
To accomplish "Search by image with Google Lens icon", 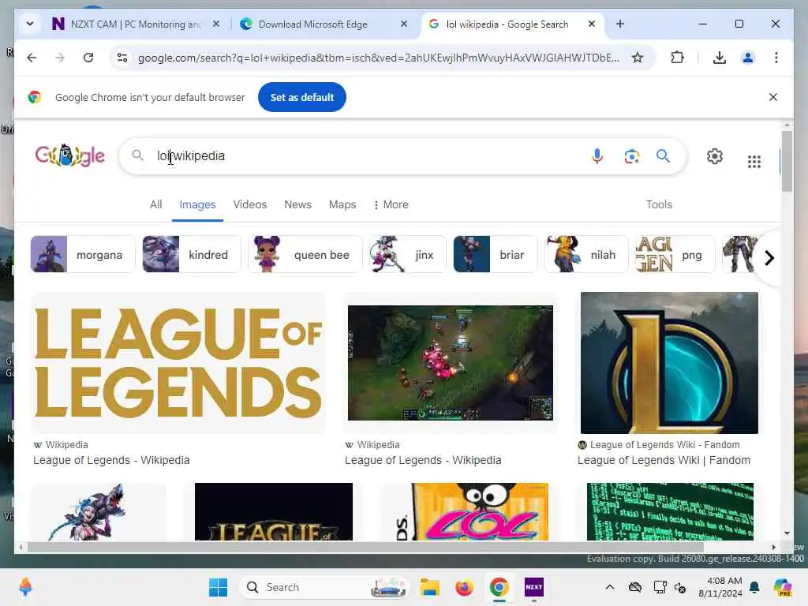I will [x=631, y=155].
